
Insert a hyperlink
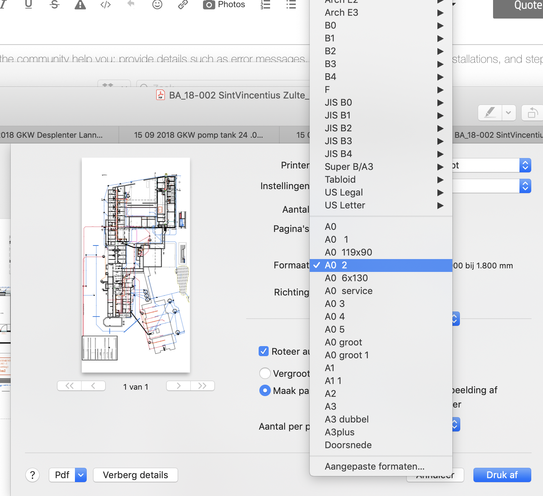click(183, 5)
